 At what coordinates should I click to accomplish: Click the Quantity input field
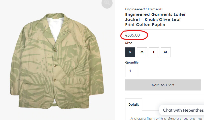coord(132,71)
